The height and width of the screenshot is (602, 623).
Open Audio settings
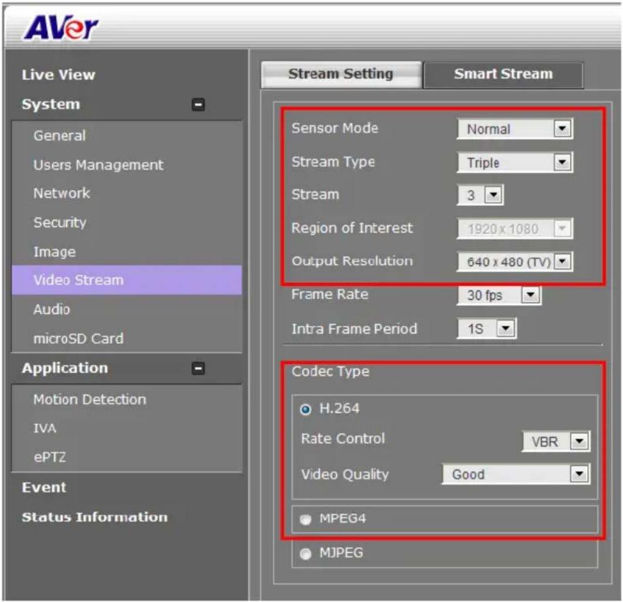[x=52, y=309]
